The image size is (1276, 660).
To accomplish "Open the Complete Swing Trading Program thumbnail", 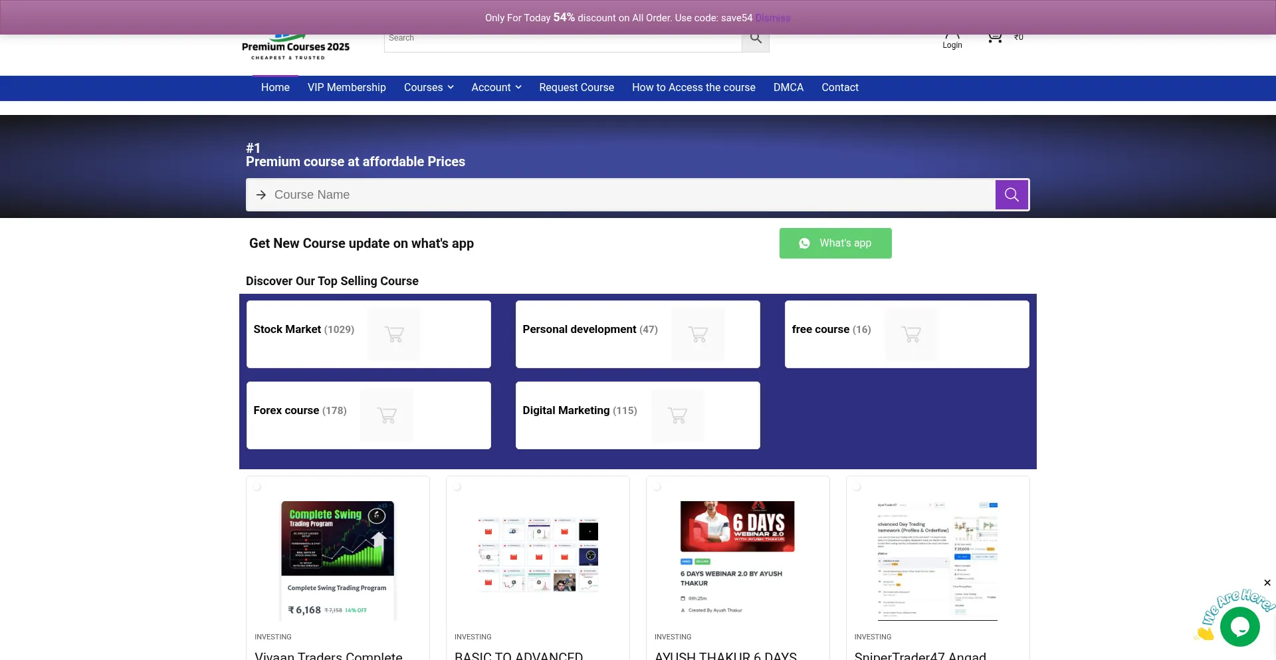I will [x=338, y=558].
